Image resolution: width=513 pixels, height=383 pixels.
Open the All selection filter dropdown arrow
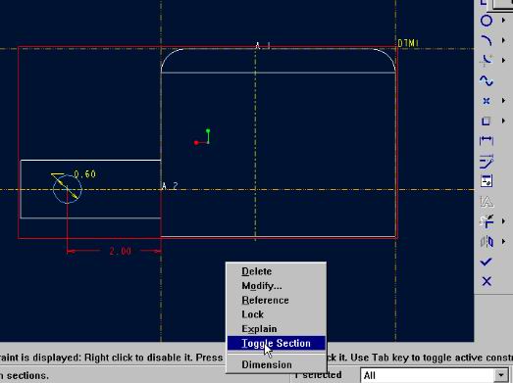pyautogui.click(x=502, y=376)
